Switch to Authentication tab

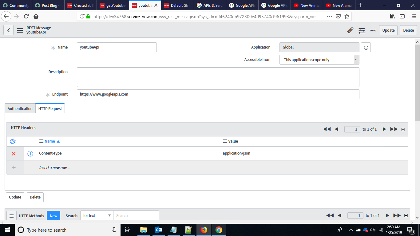click(20, 108)
